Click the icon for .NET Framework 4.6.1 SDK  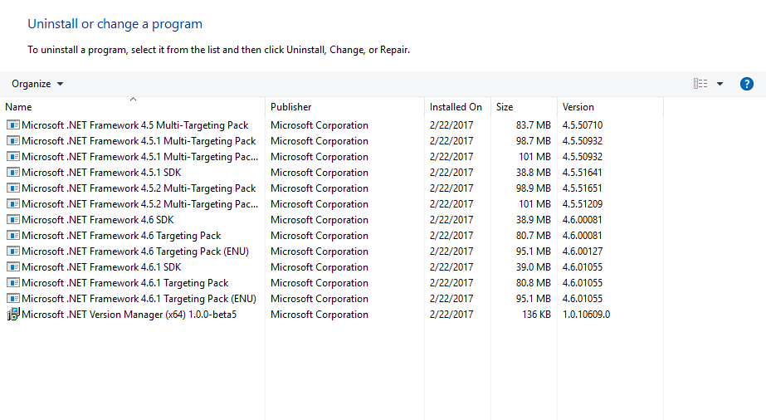[x=13, y=267]
